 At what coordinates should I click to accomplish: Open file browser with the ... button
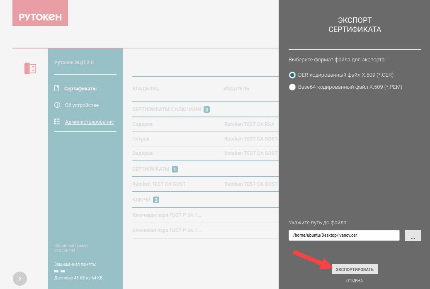tap(413, 235)
